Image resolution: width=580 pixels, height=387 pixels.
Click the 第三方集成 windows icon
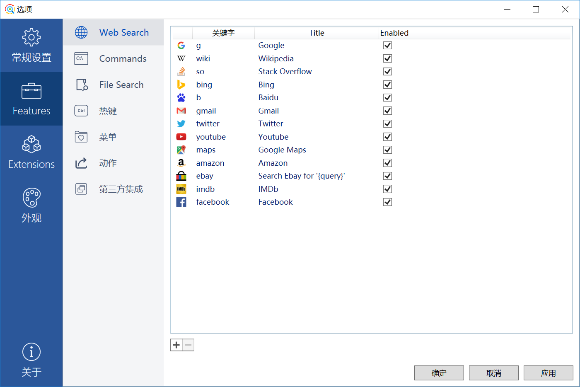click(x=81, y=189)
